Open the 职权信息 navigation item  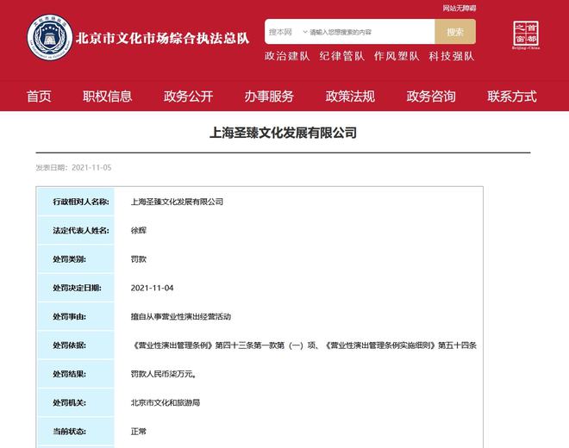pos(107,96)
